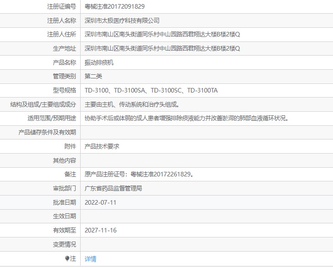The image size is (333, 268).
Task: Select expiry date 2027-11-16
Action: [101, 230]
